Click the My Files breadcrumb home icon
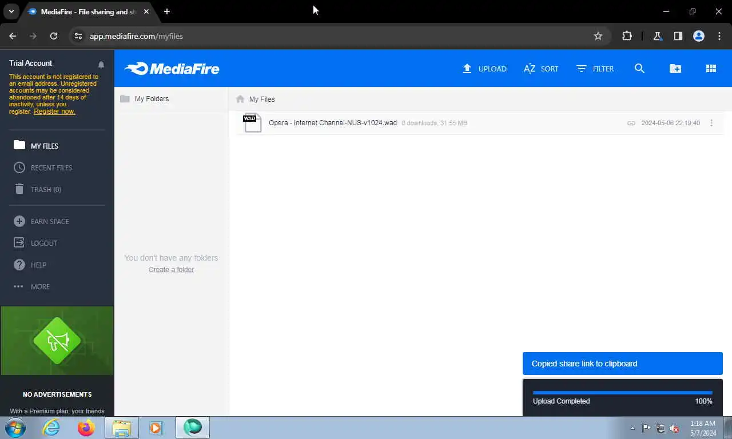 [240, 99]
